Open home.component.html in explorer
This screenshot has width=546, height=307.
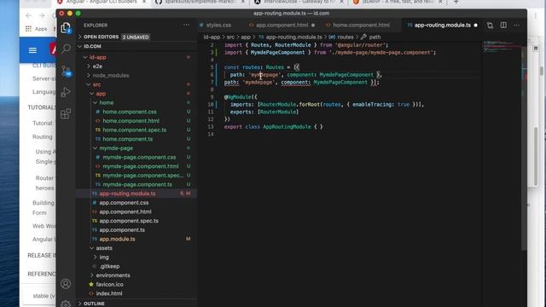pos(131,121)
